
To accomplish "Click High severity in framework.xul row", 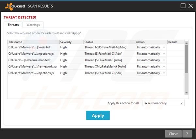I will (x=63, y=67).
